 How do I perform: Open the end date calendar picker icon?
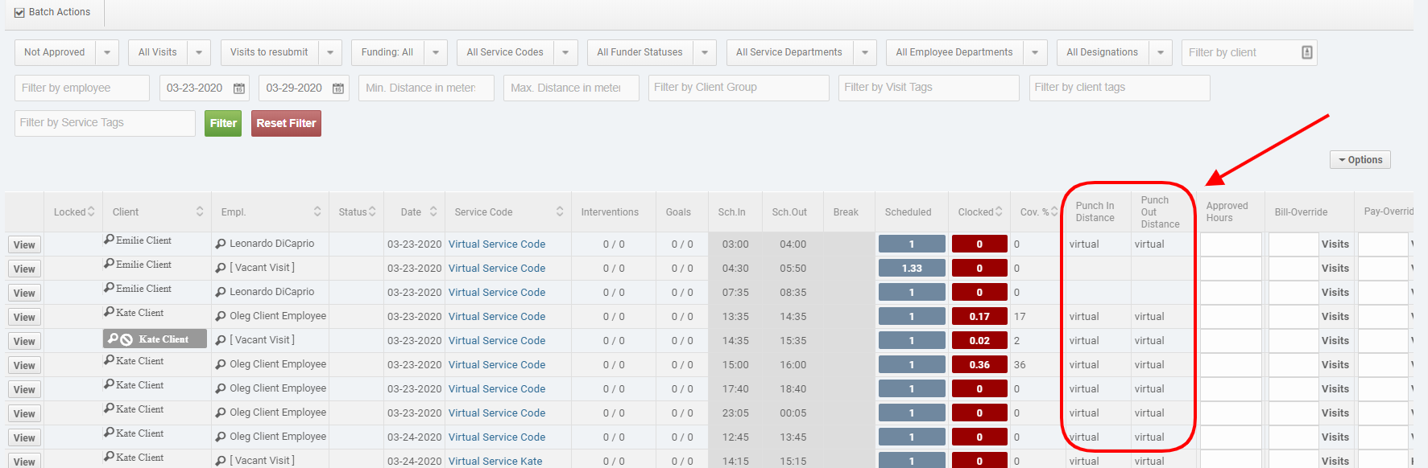click(338, 88)
